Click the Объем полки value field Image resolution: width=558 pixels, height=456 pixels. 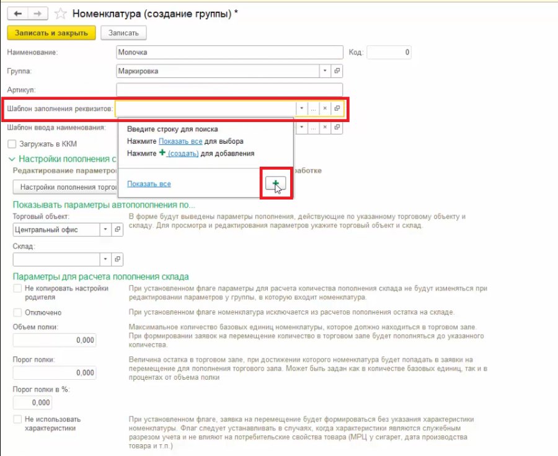tap(55, 340)
